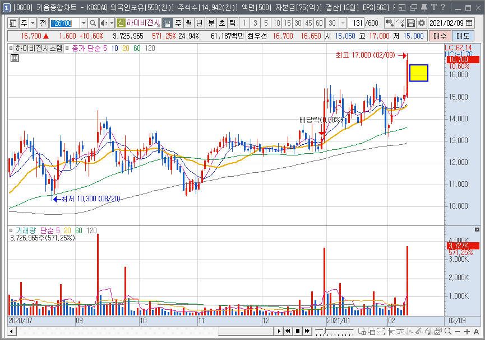This screenshot has height=340, width=485.
Task: Toggle the 거래량 volume indicator checkbox
Action: pos(11,230)
